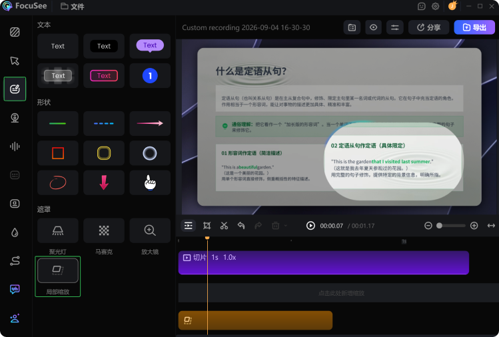Undo the last action
Screen dimensions: 499x337
click(x=241, y=226)
